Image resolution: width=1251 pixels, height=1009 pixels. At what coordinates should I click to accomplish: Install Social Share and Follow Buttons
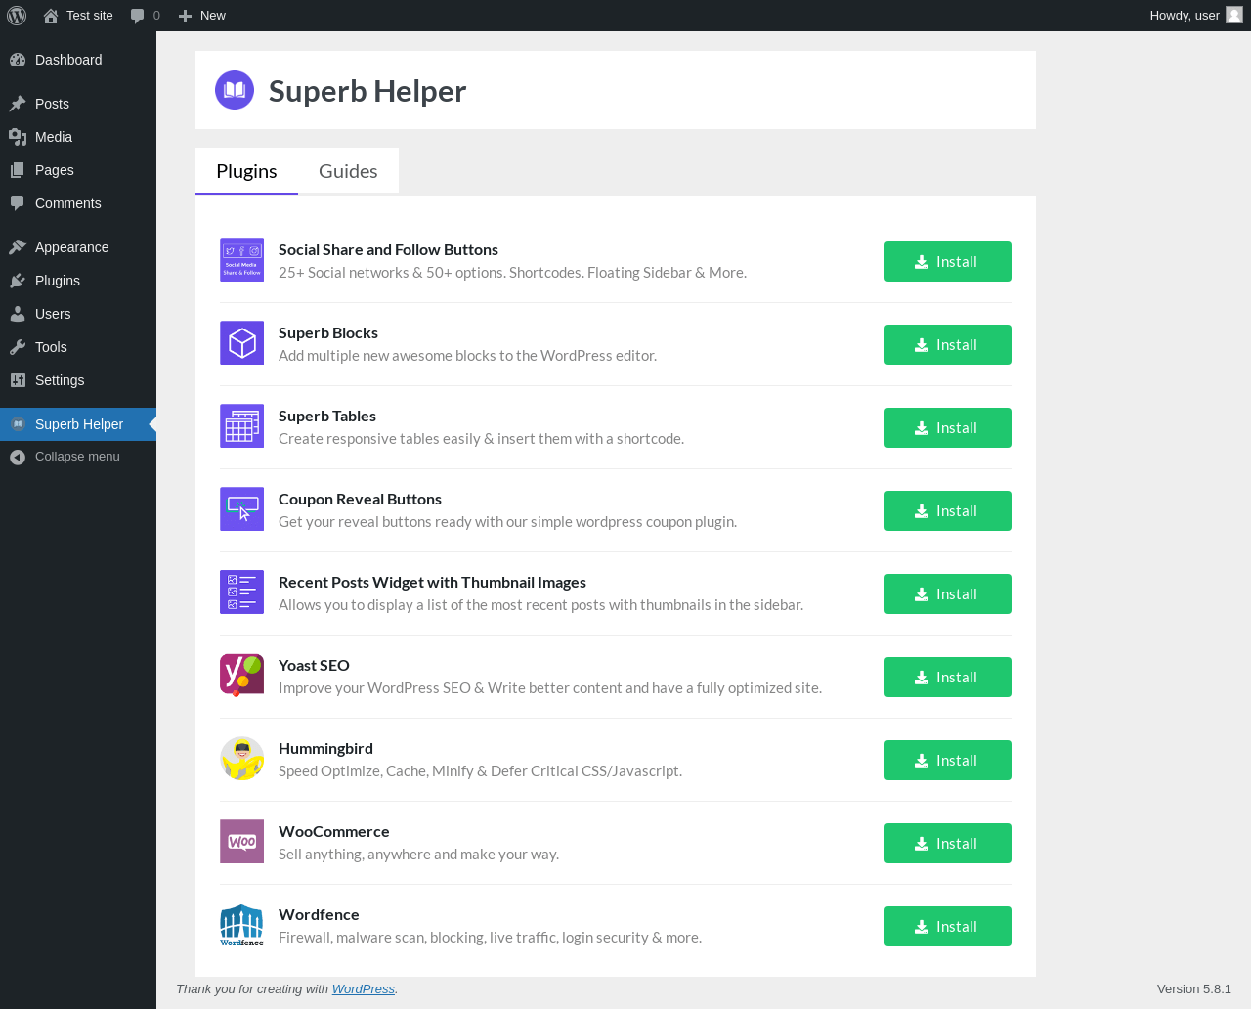tap(948, 262)
